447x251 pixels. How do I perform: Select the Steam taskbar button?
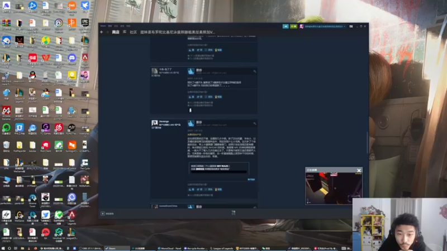pos(117,248)
